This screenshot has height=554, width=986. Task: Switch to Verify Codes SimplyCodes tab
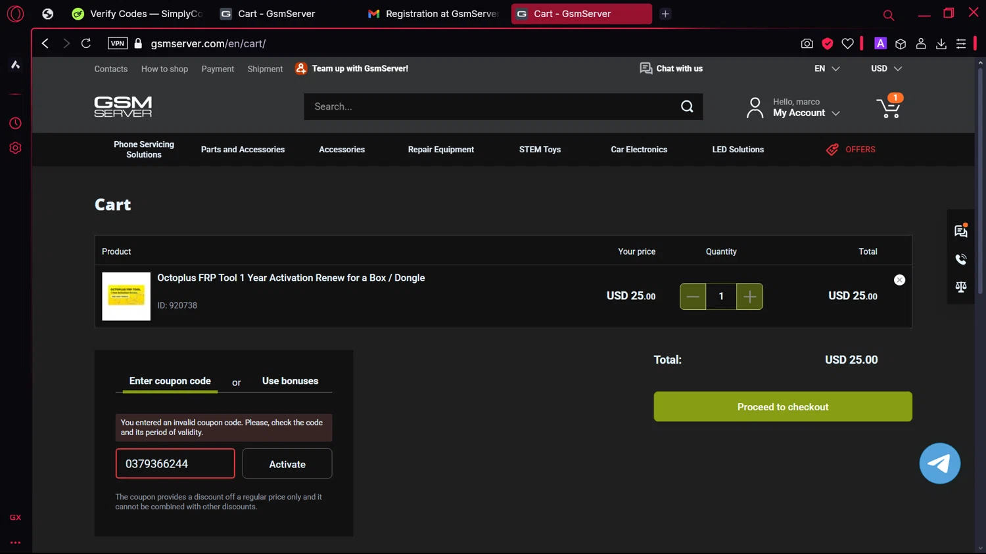139,14
